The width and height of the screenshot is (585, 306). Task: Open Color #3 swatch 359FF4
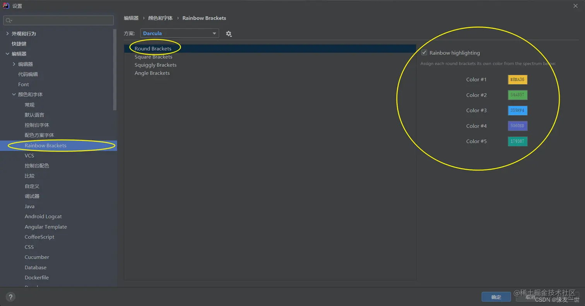tap(517, 111)
